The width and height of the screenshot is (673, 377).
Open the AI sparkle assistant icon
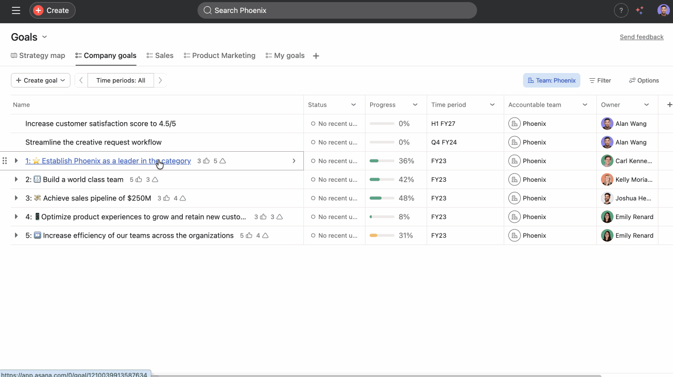(x=640, y=10)
